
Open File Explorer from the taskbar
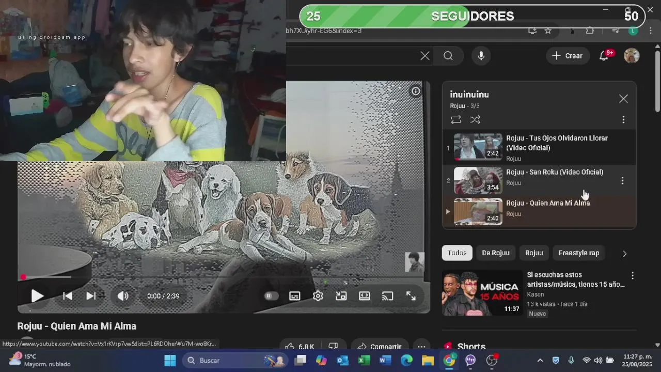point(428,360)
